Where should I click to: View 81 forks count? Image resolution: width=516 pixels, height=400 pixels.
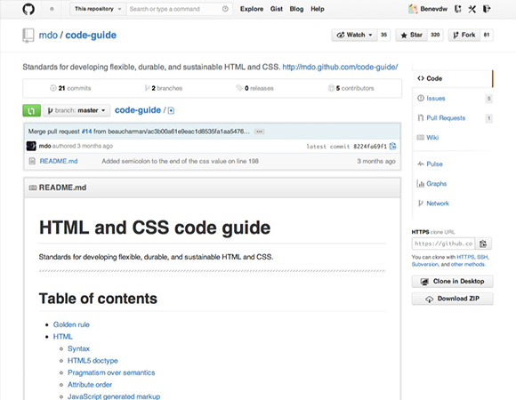487,35
